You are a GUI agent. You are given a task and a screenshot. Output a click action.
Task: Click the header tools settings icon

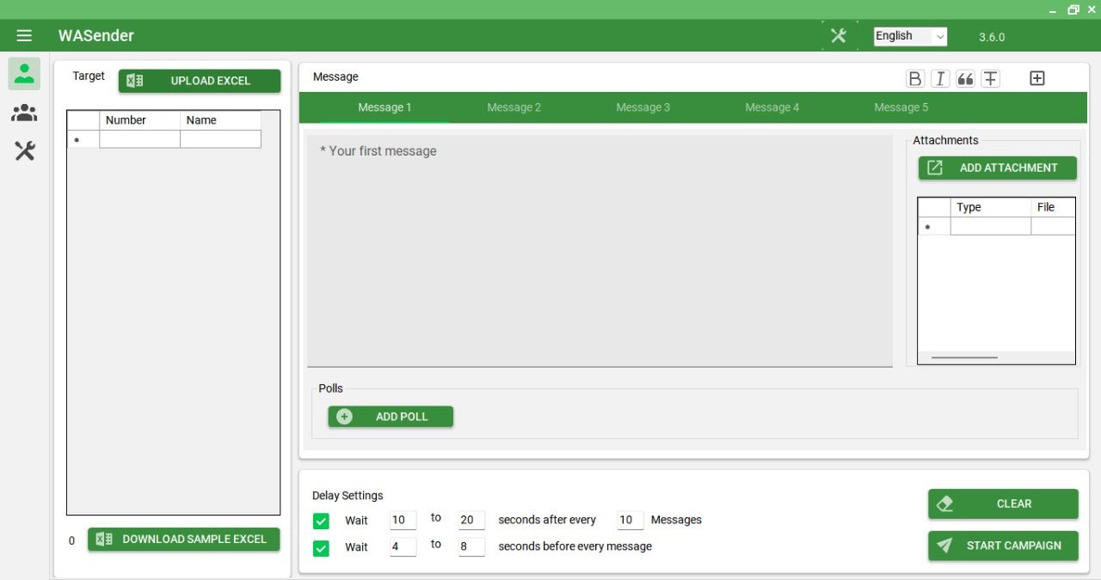point(839,35)
